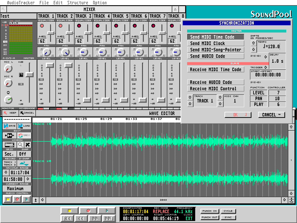Enable Receive MIDI Control

216,89
